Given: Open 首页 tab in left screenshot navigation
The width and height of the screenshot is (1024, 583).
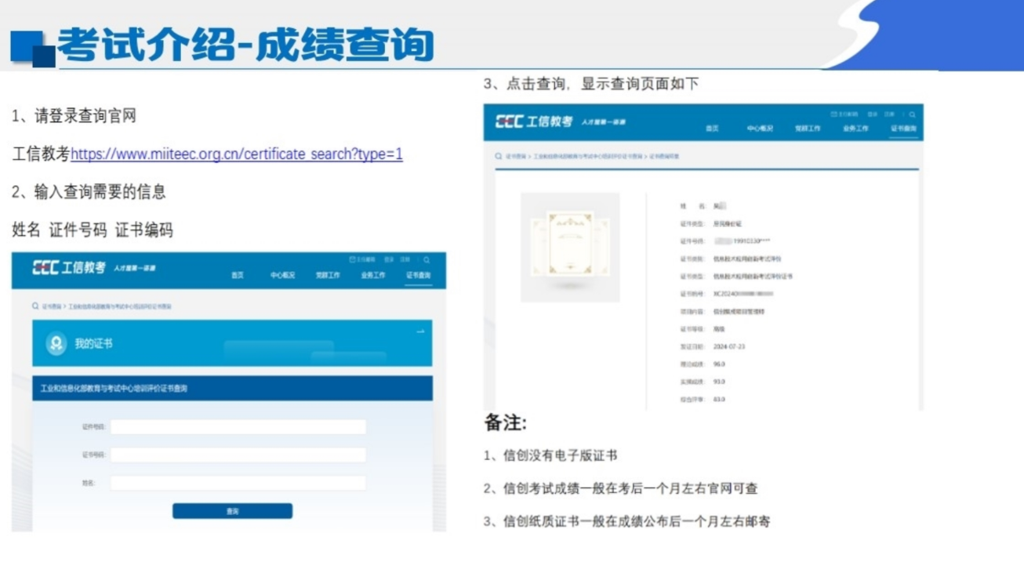Looking at the screenshot, I should point(238,276).
